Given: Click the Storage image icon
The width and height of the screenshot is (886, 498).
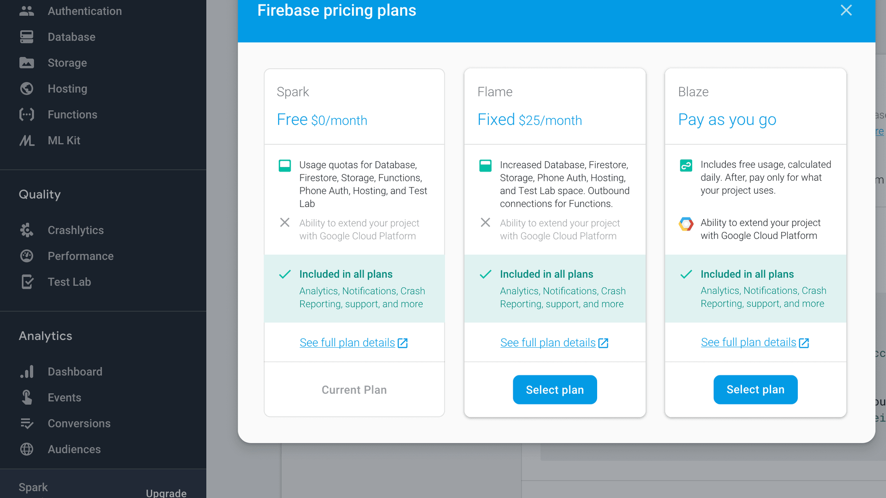Looking at the screenshot, I should tap(27, 63).
